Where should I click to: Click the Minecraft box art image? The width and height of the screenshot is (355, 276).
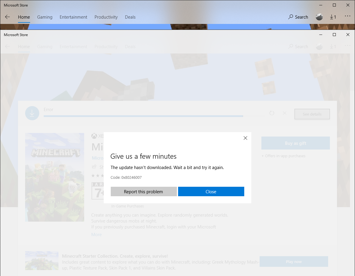[55, 177]
